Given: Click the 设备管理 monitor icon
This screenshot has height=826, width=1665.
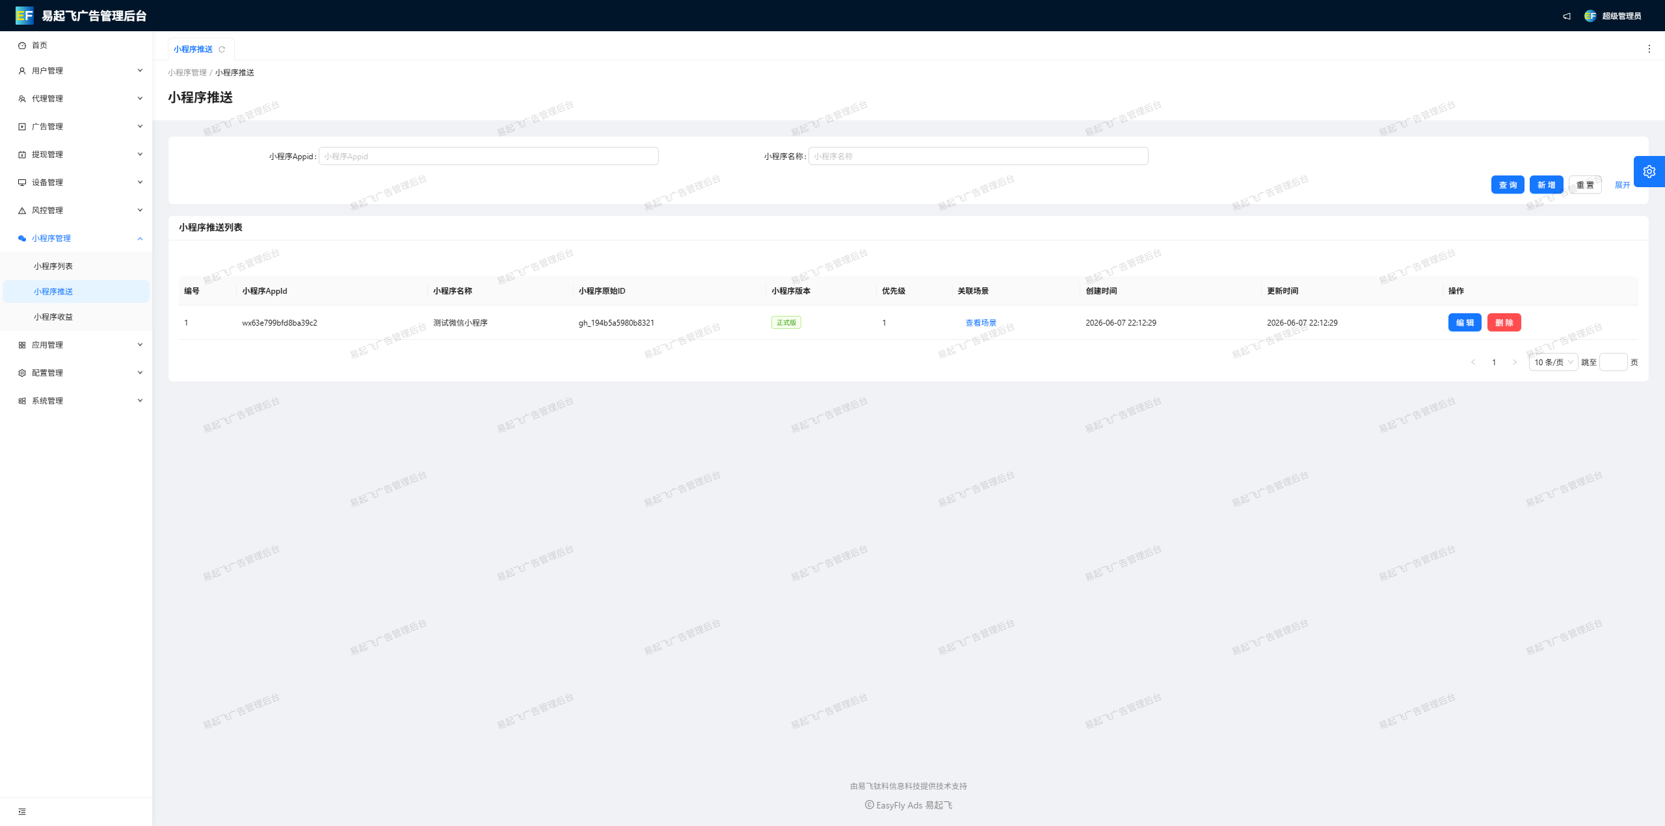Looking at the screenshot, I should [x=22, y=183].
